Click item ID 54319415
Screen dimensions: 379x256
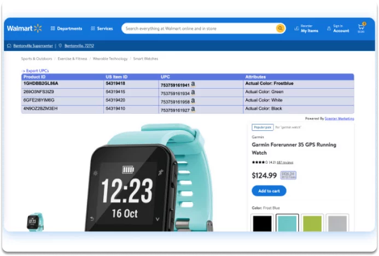click(115, 92)
